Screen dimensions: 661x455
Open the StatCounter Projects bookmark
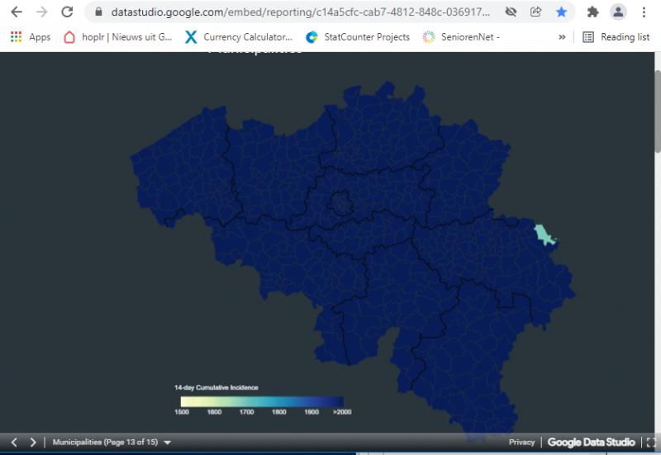pyautogui.click(x=358, y=37)
